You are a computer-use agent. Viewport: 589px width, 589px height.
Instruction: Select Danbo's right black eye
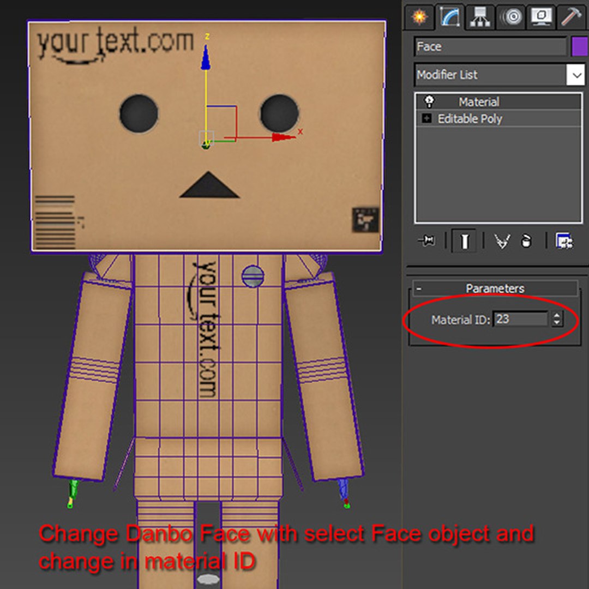[279, 113]
